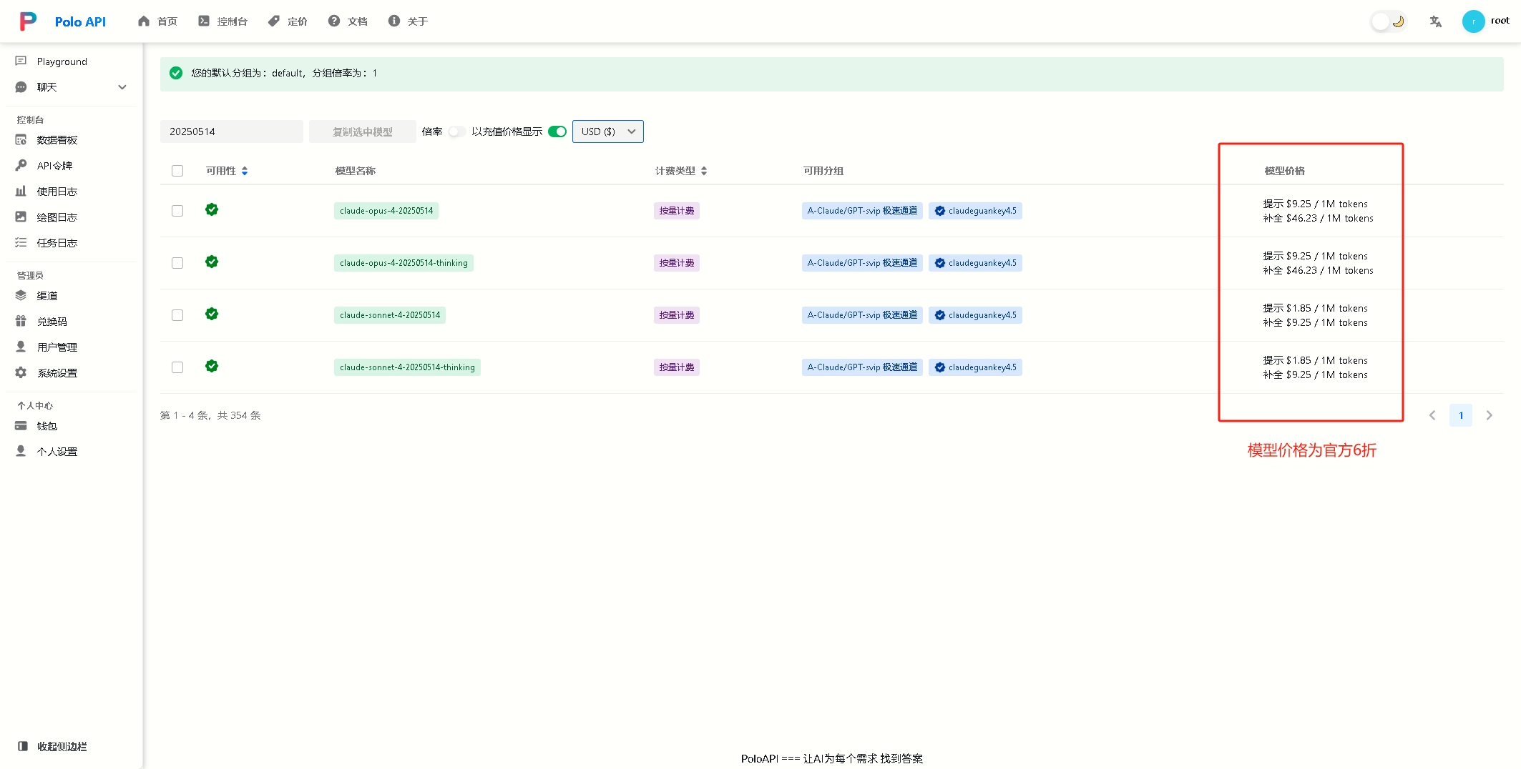Click the Polo API logo icon

pos(28,21)
